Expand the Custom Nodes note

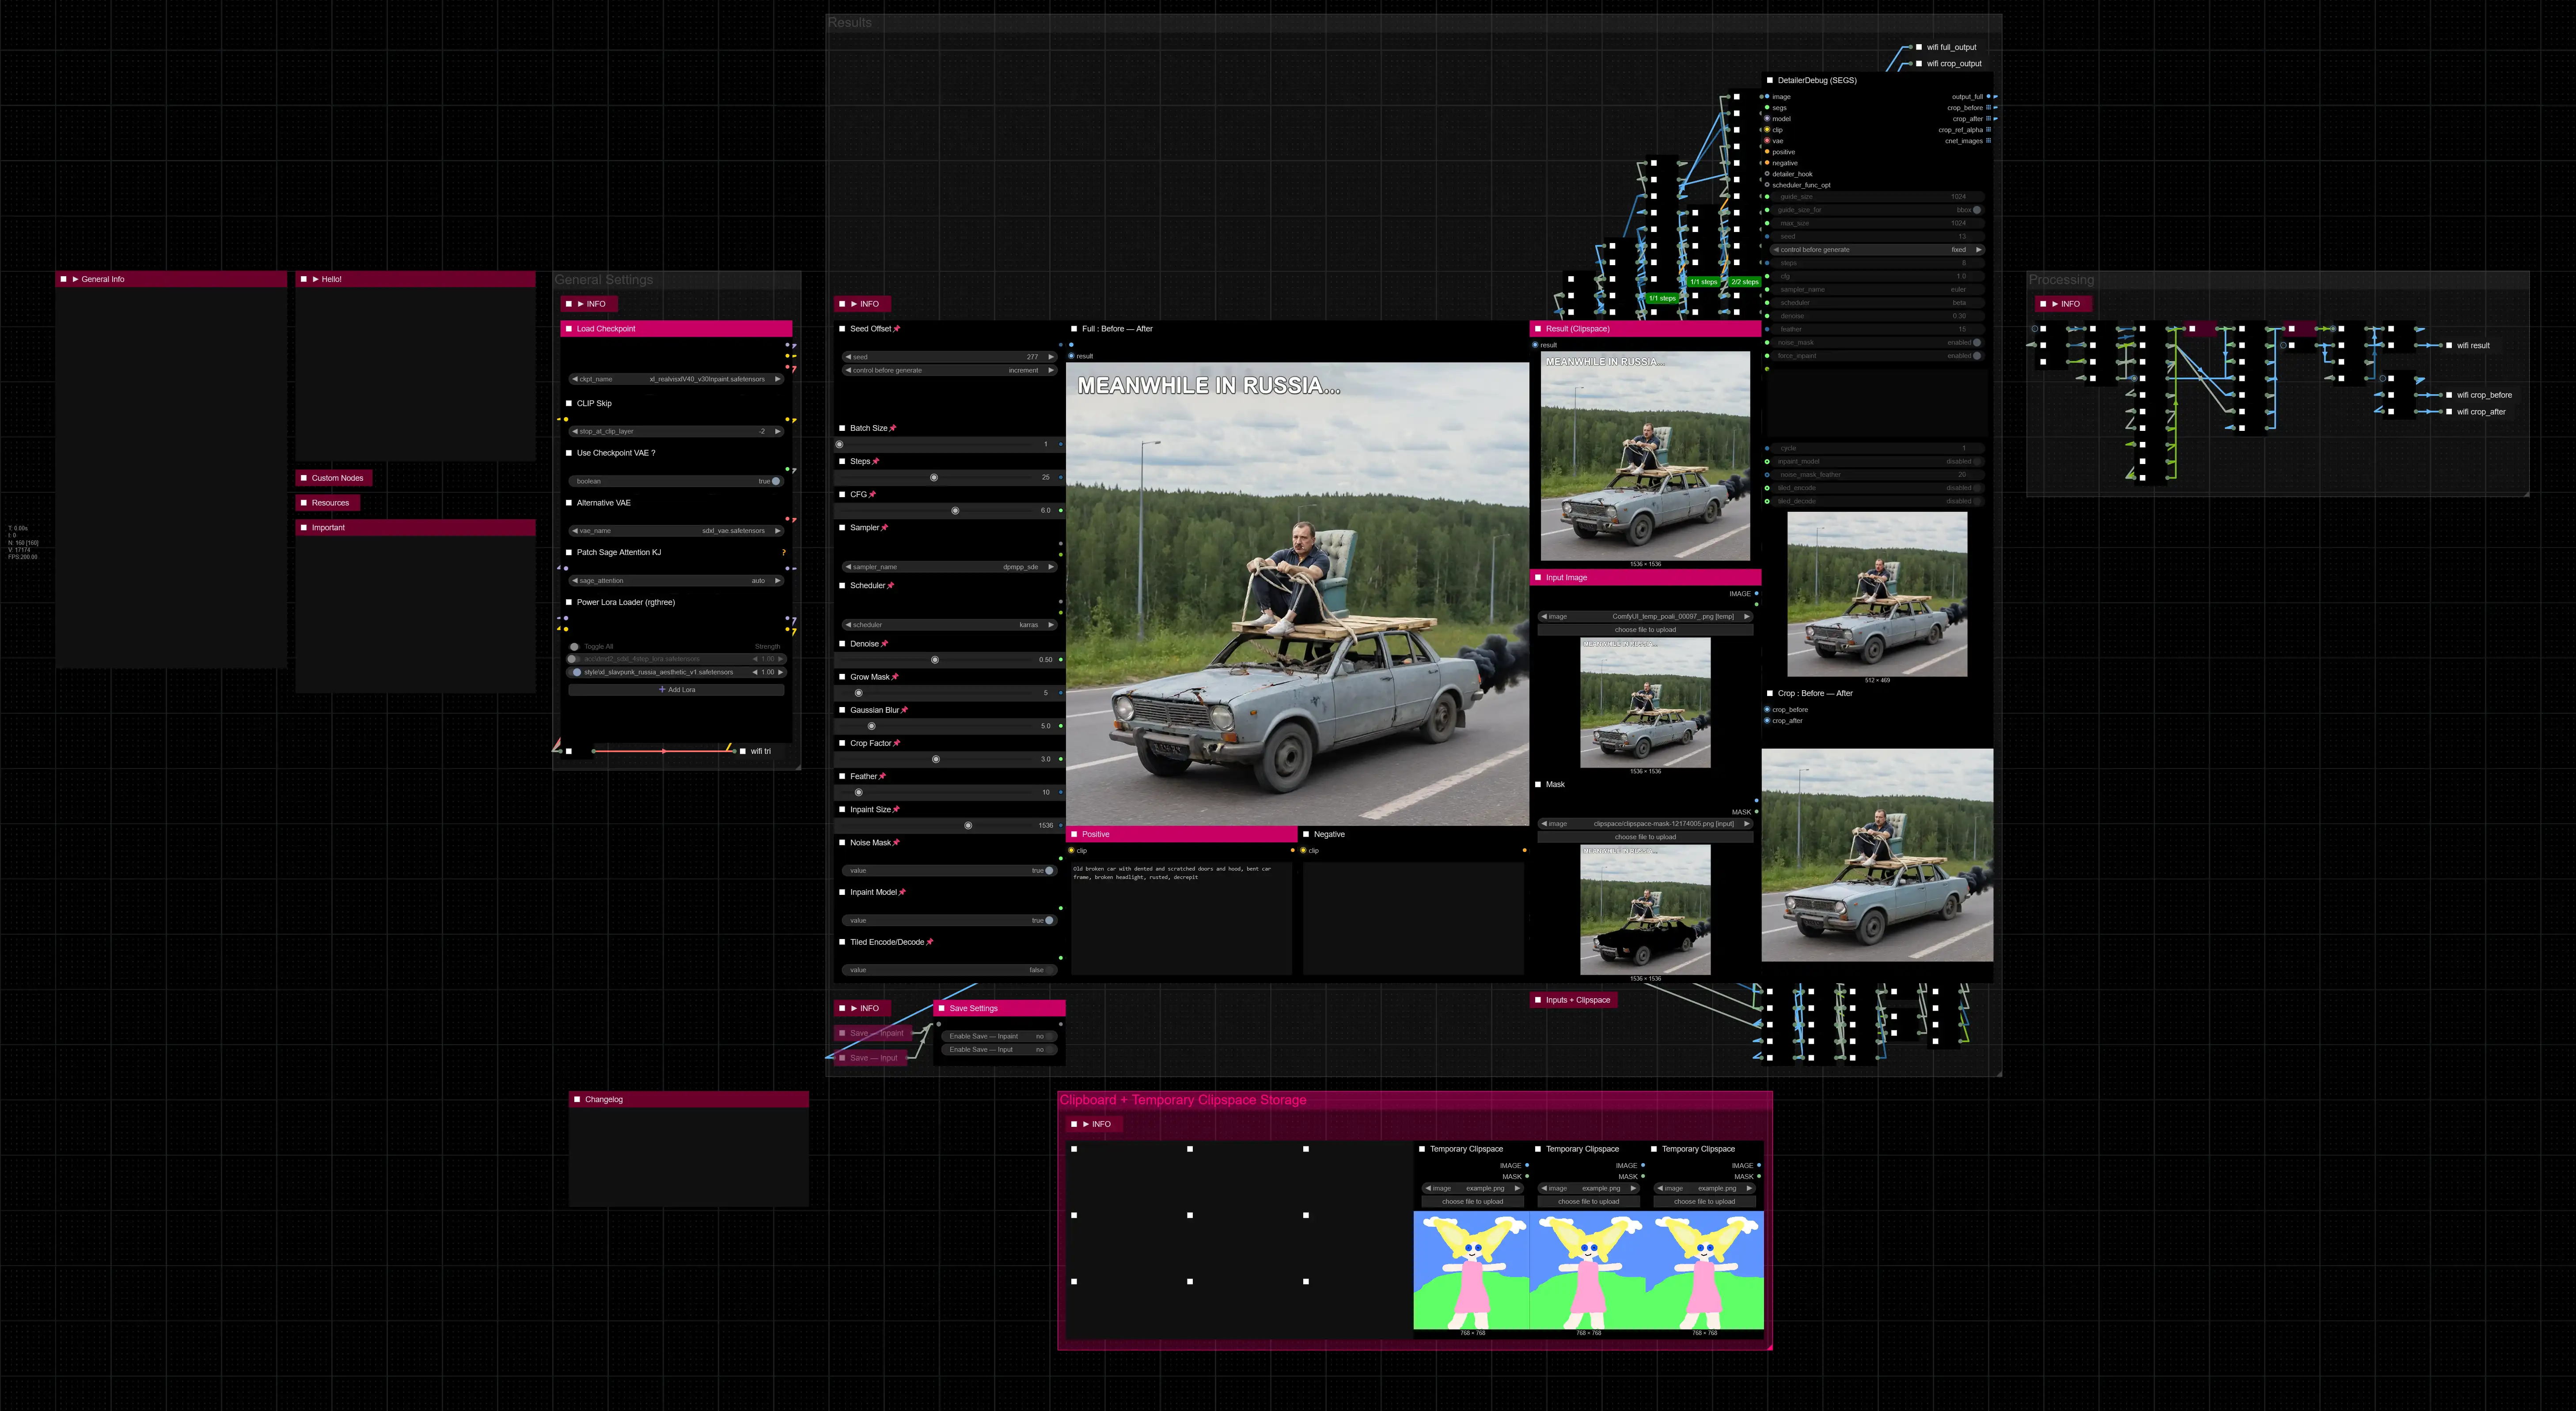[304, 478]
